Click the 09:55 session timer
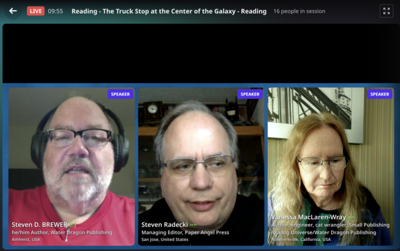400x251 pixels. coord(55,11)
